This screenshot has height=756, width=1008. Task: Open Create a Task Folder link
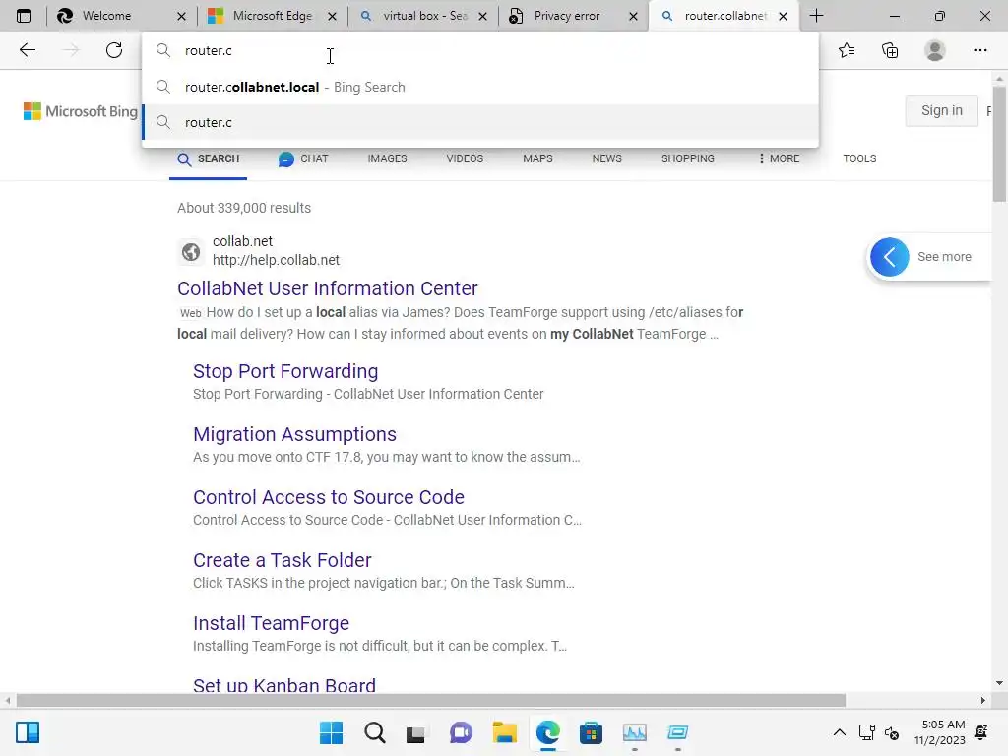[x=283, y=560]
